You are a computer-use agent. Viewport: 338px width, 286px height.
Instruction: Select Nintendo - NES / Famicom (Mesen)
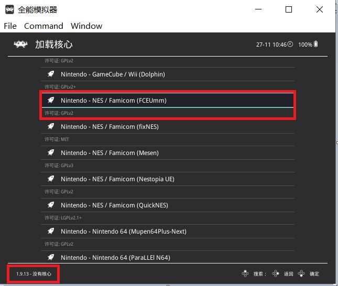point(168,153)
